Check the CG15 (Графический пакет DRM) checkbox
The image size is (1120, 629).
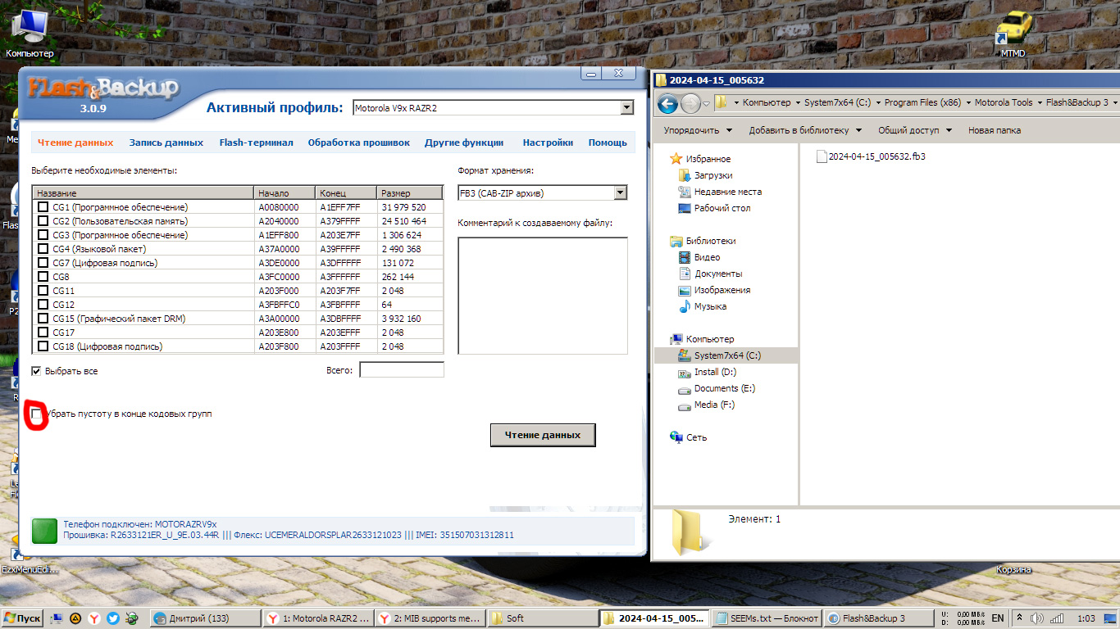coord(43,319)
